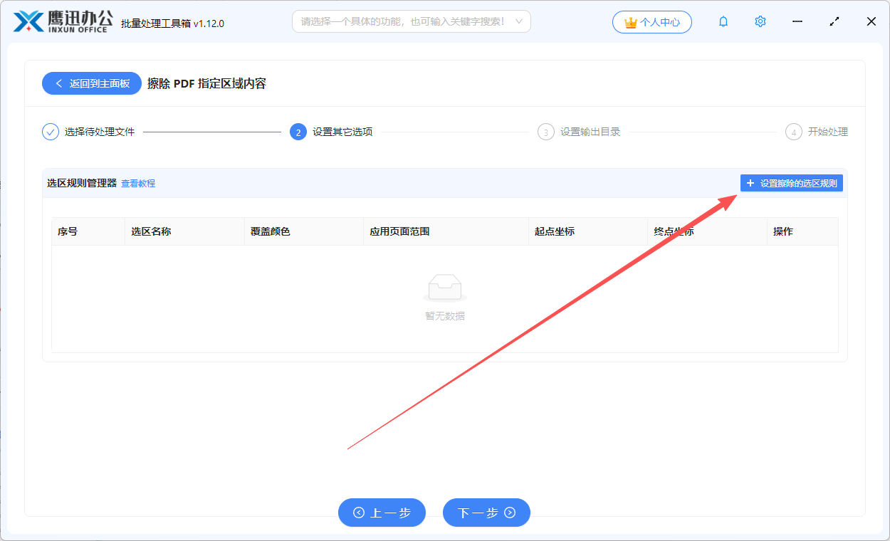Click the 设置擦除的选区规则 button
Viewport: 890px width, 541px height.
point(791,183)
